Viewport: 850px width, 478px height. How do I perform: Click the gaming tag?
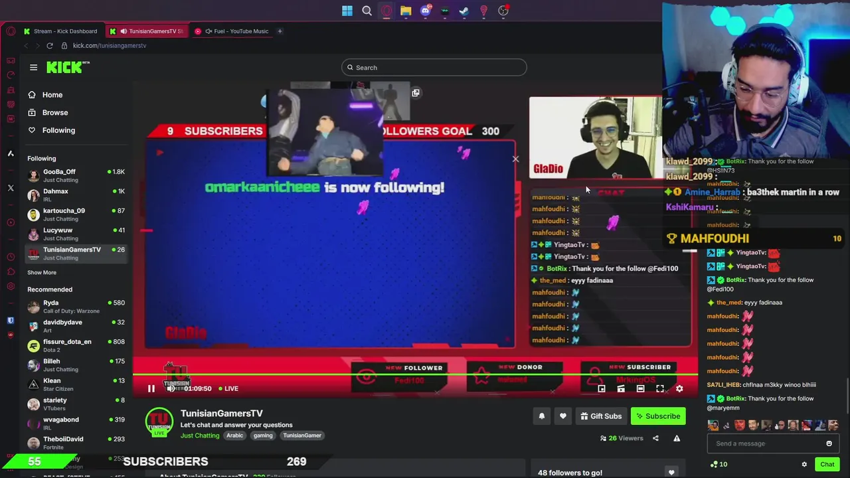point(263,436)
